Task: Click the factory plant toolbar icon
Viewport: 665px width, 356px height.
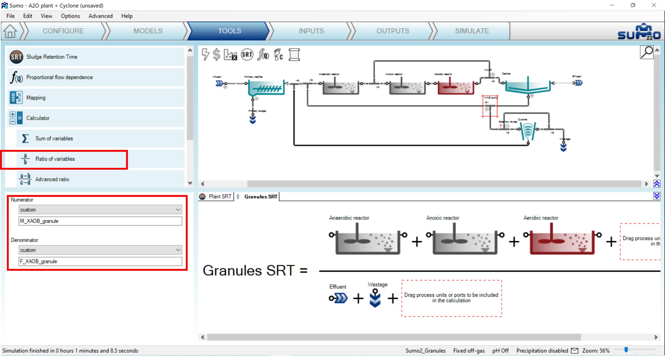Action: click(x=230, y=55)
